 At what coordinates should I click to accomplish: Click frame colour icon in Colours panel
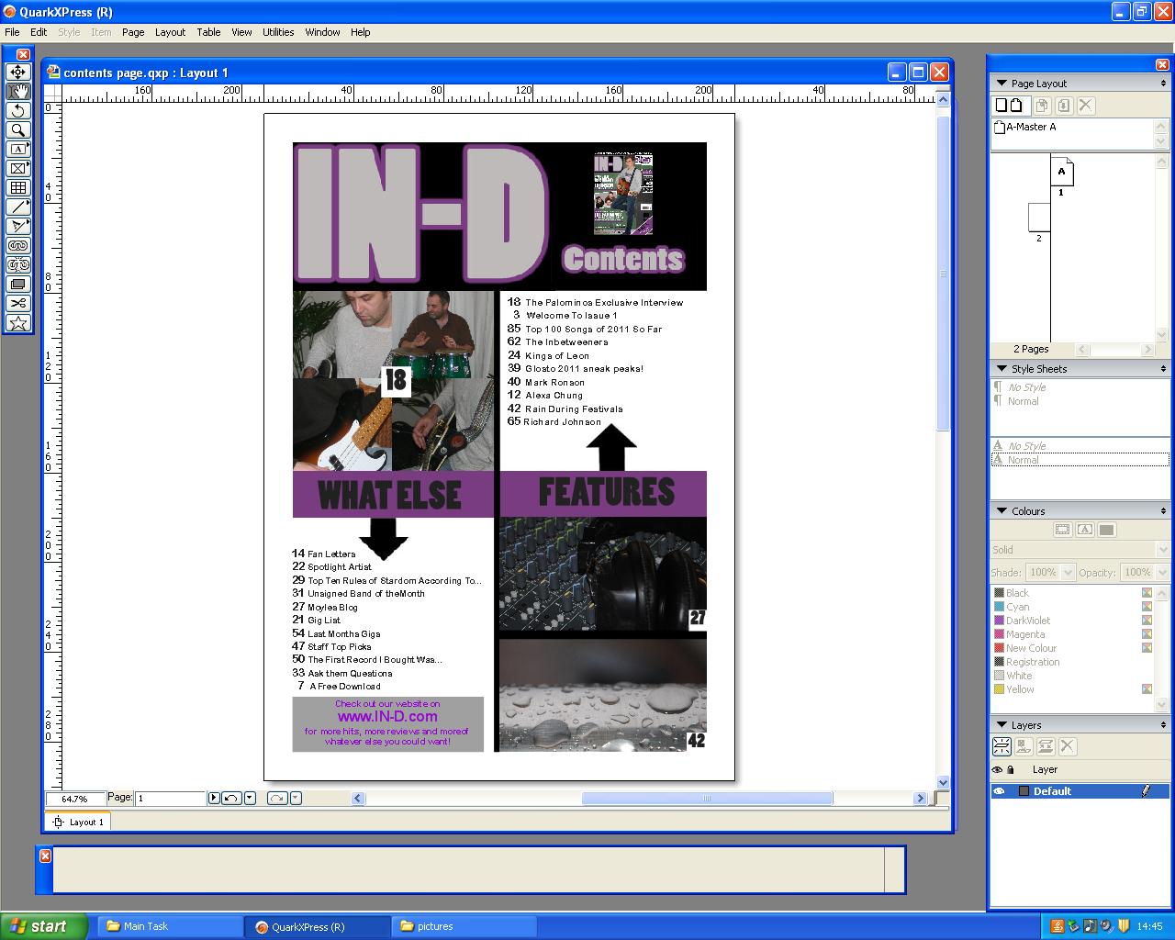click(x=1062, y=530)
